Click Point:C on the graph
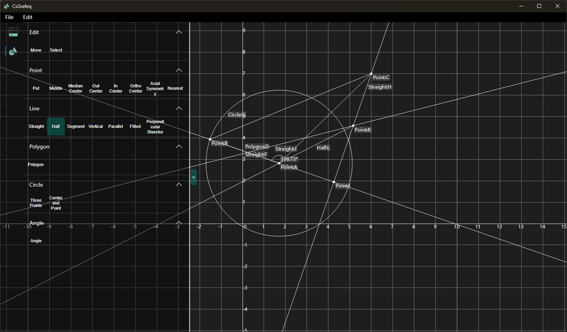The image size is (567, 332). pyautogui.click(x=371, y=73)
